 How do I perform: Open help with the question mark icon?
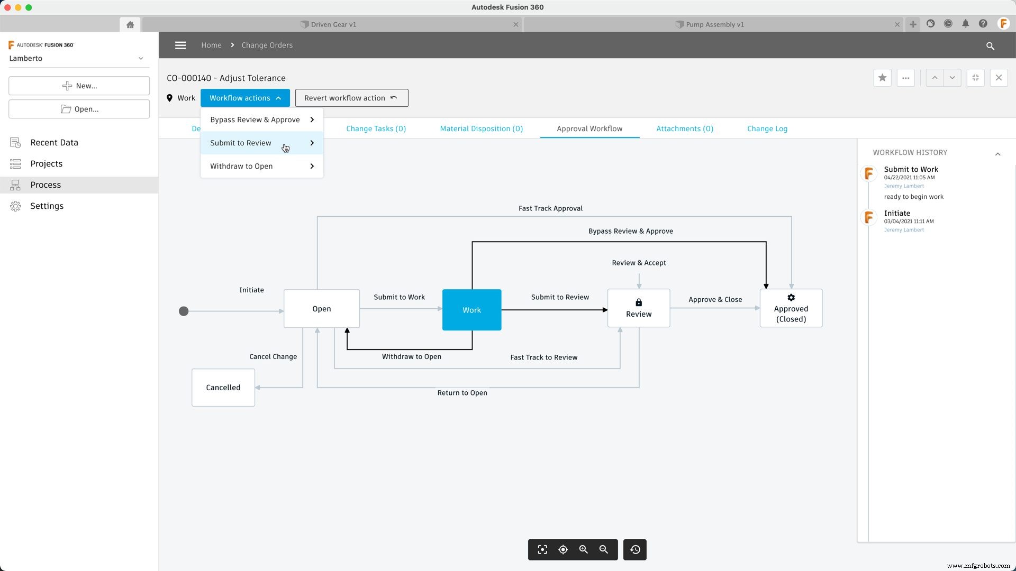(983, 24)
